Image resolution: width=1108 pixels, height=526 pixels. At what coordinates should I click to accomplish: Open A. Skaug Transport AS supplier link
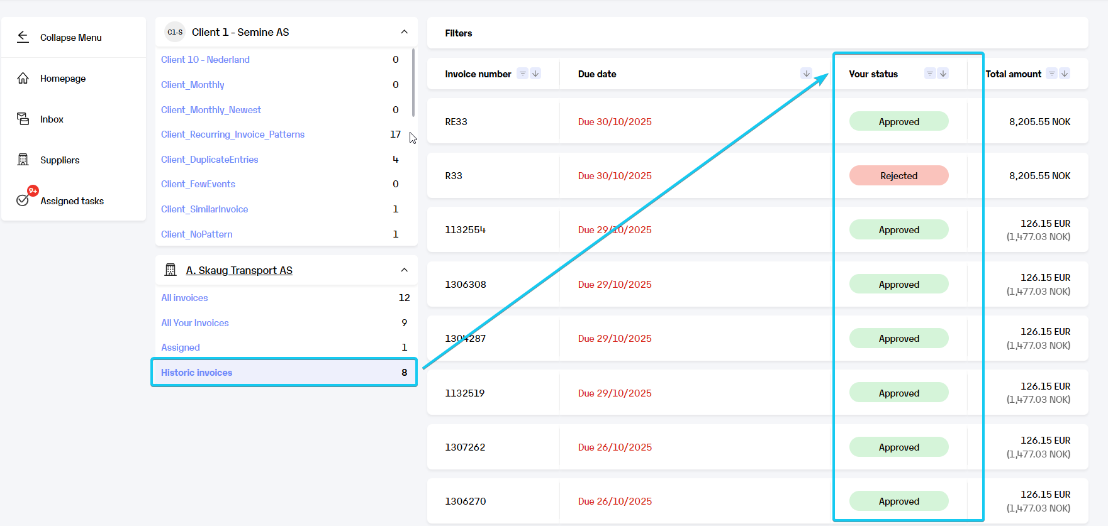239,270
